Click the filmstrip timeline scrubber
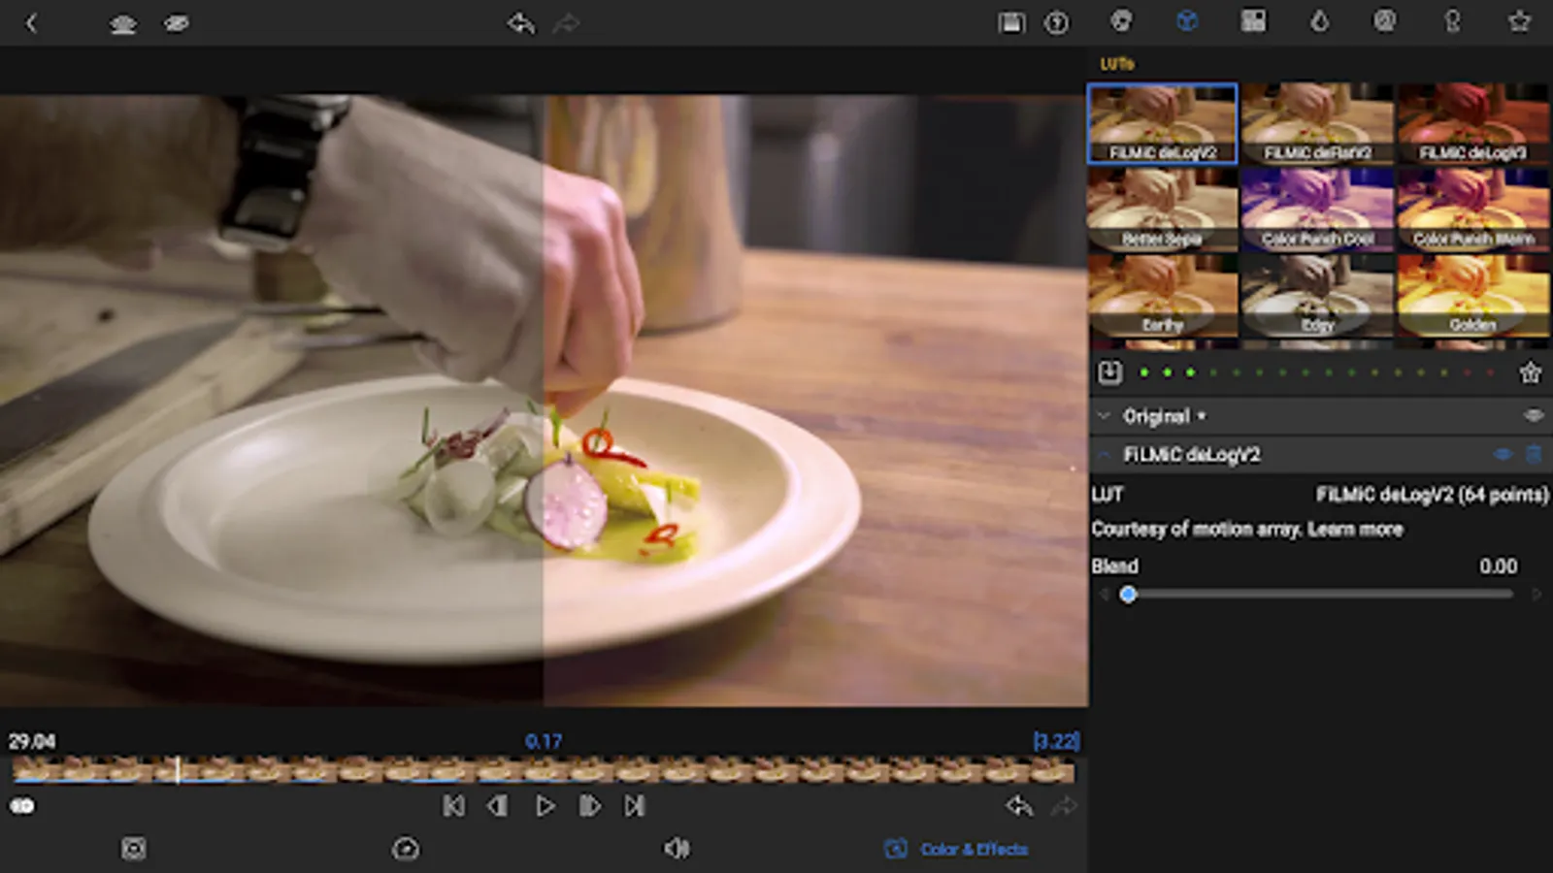This screenshot has width=1553, height=873. 544,770
